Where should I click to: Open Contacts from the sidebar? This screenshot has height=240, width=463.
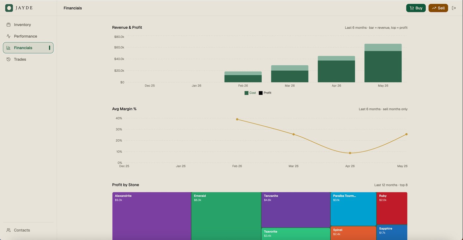pyautogui.click(x=28, y=230)
